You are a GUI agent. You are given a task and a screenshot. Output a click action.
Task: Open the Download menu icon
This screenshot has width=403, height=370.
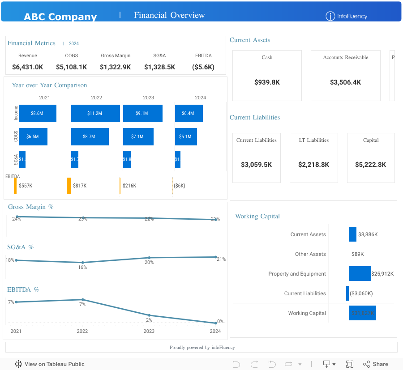tap(329, 364)
